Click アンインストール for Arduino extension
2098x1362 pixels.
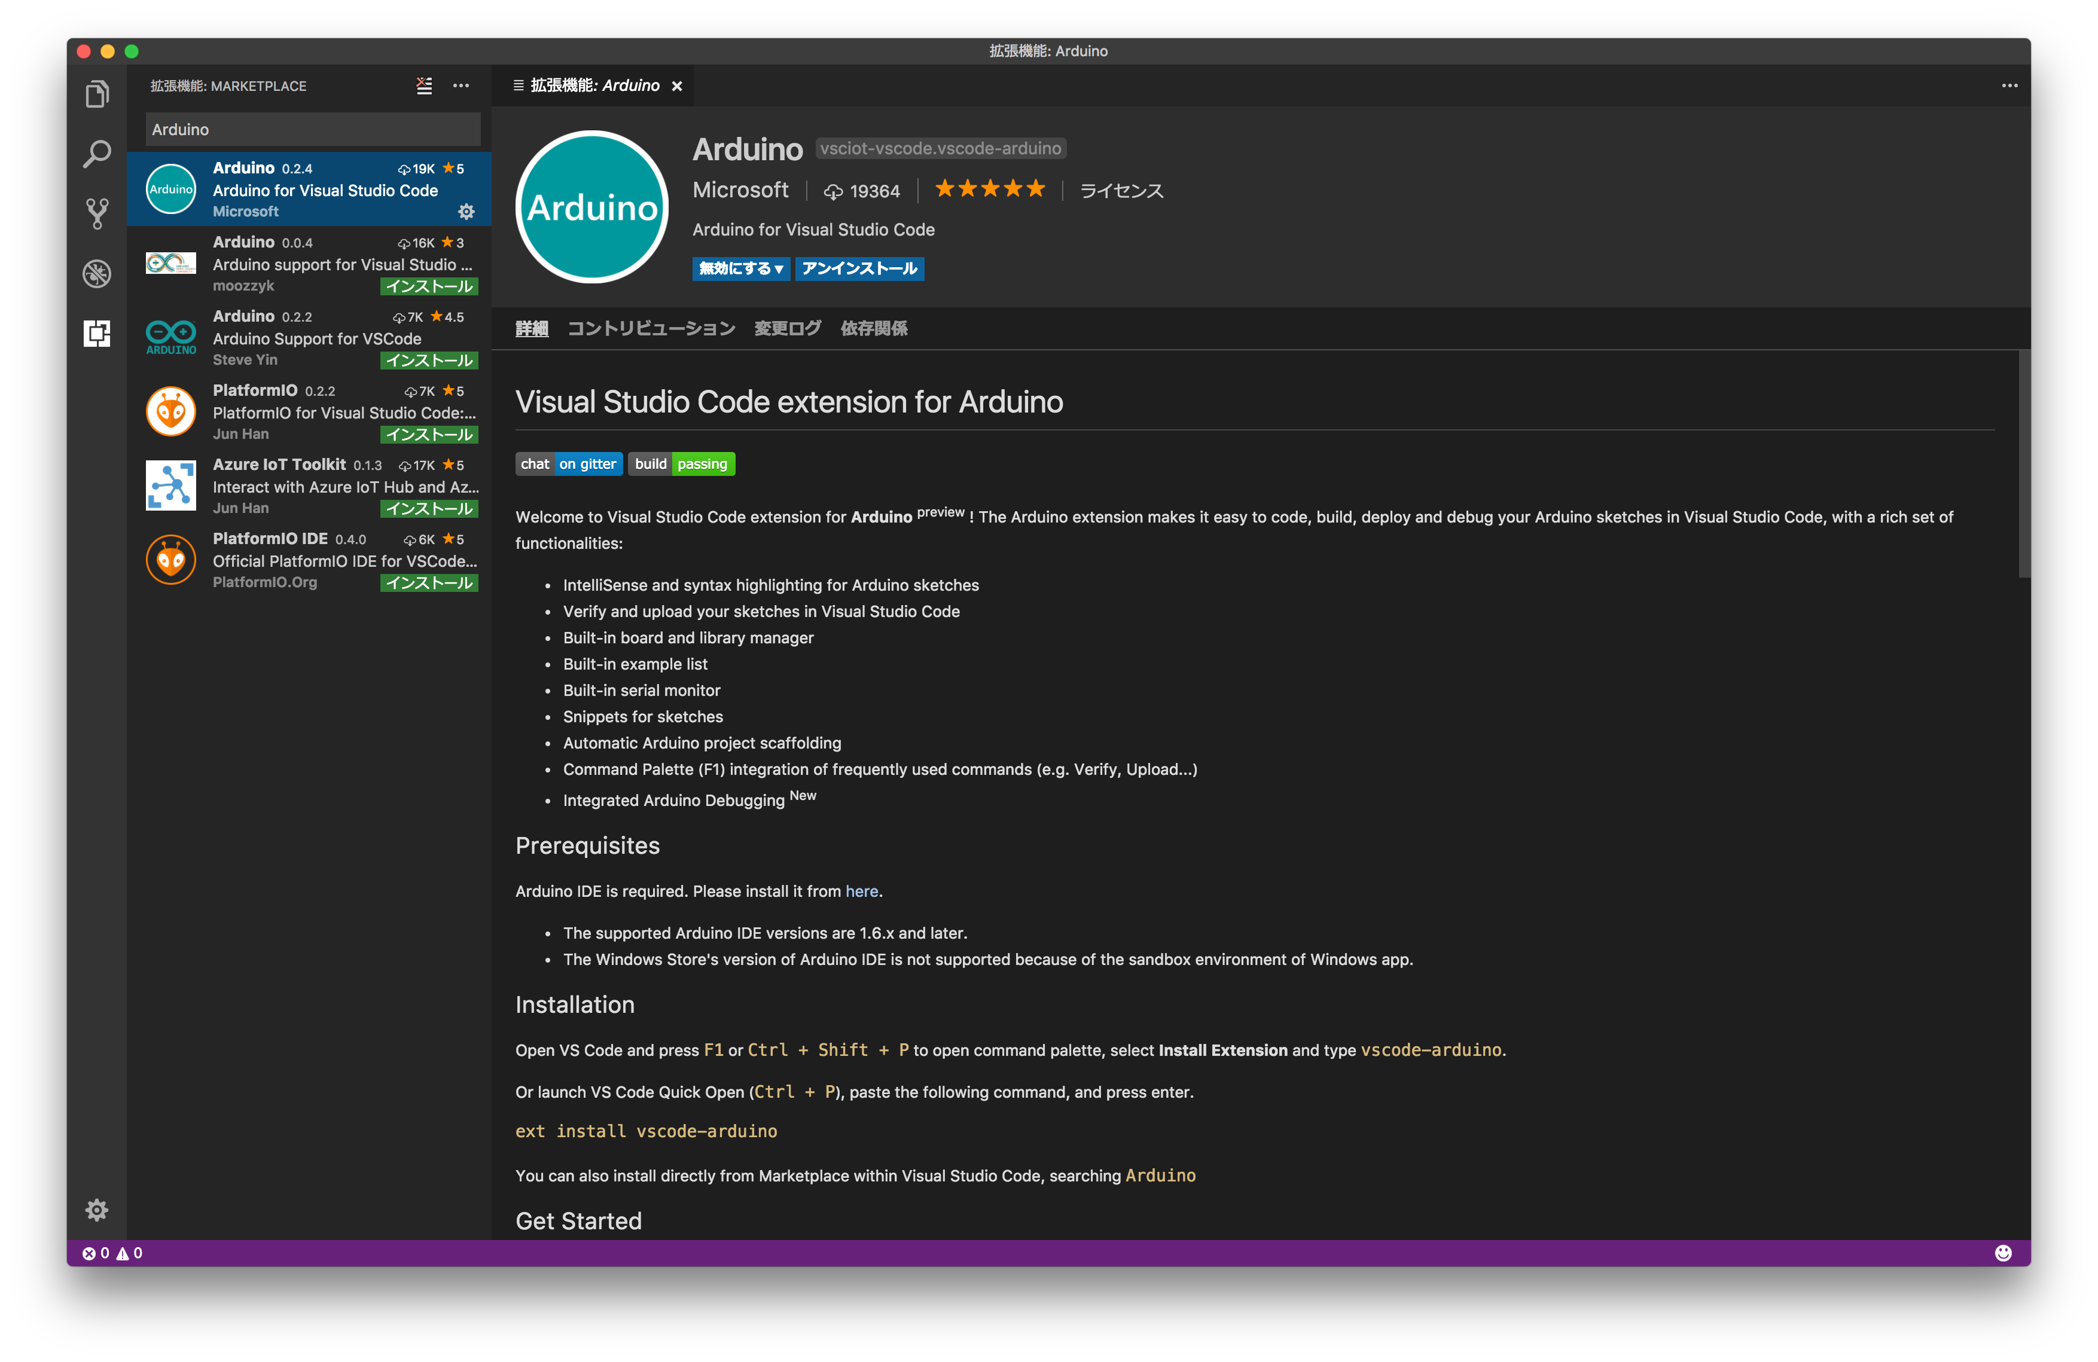tap(859, 268)
